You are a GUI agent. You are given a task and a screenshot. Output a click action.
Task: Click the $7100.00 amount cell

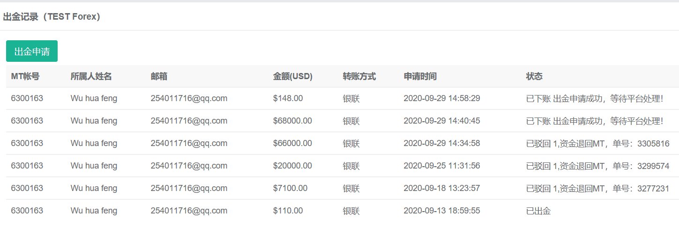pyautogui.click(x=290, y=188)
